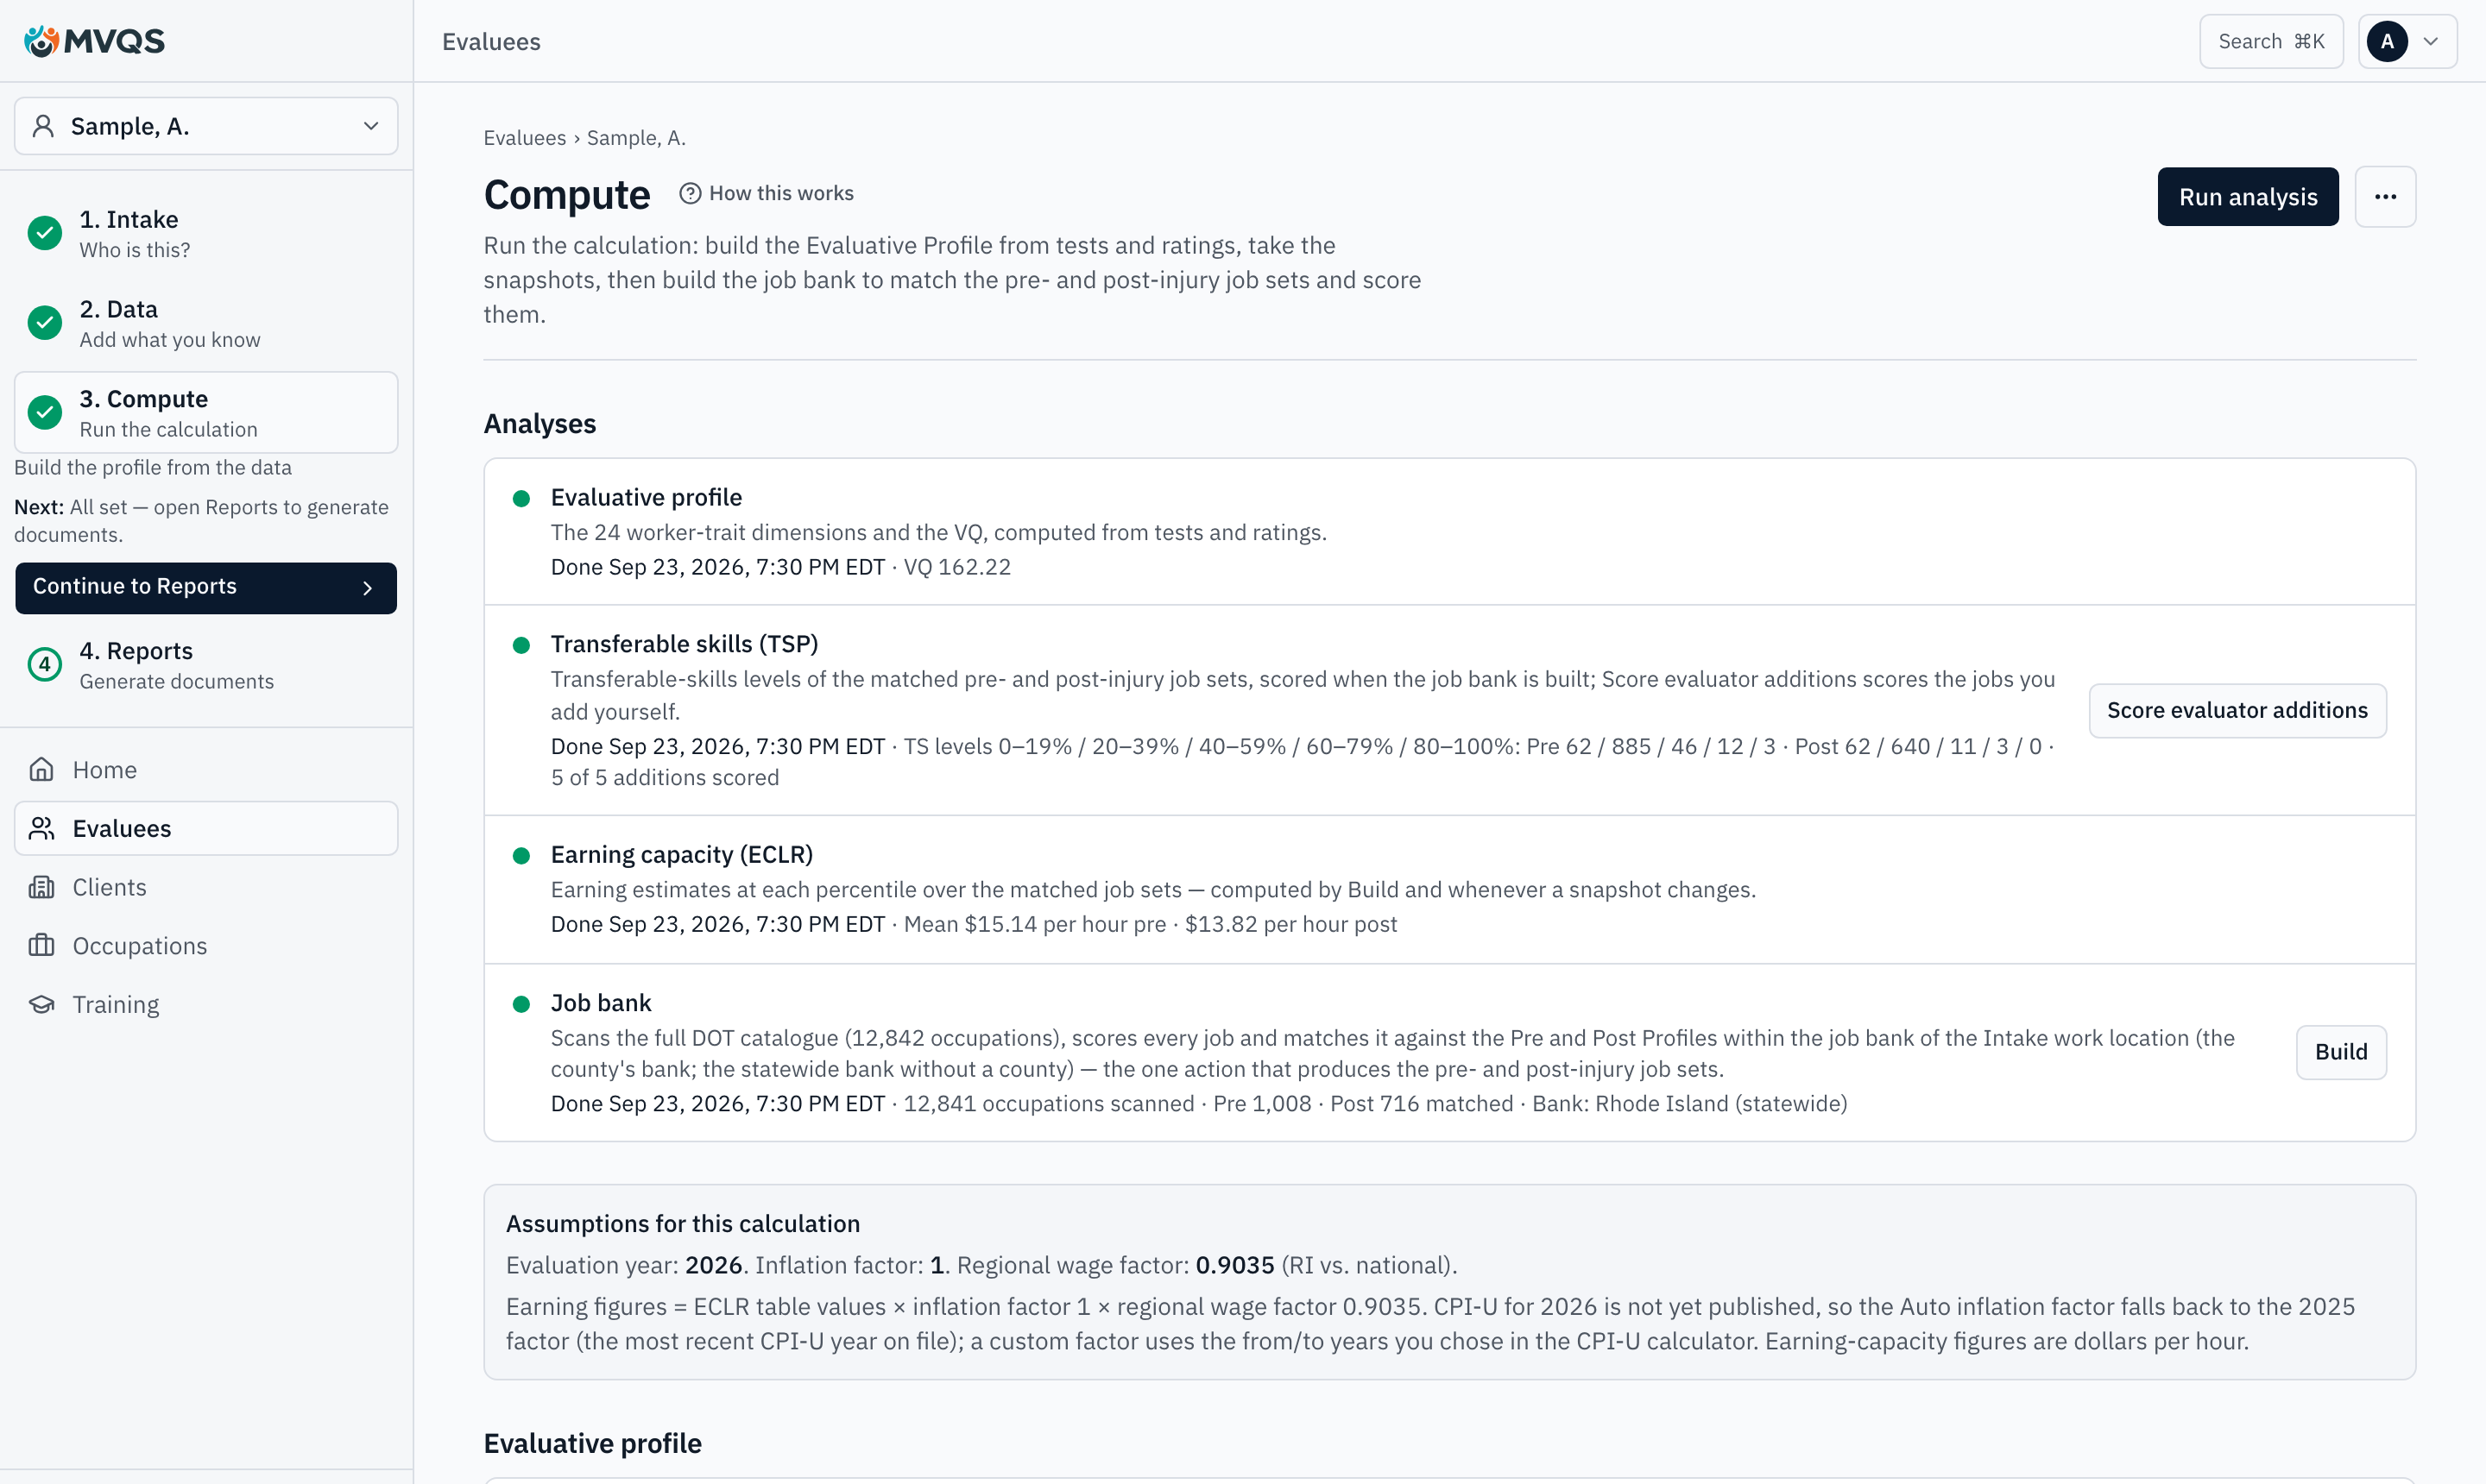2486x1484 pixels.
Task: Click Sample, A. breadcrumb
Action: coord(636,138)
